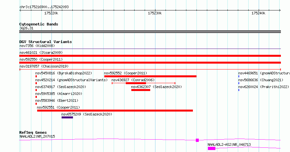
Task: Click the chr3:175216900..175242093 region label
Action: tap(44, 7)
